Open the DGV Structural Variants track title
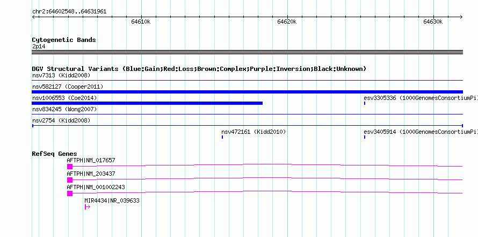 tap(199, 69)
